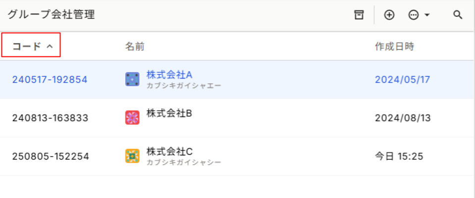Click the グループ会社管理 title

click(51, 15)
